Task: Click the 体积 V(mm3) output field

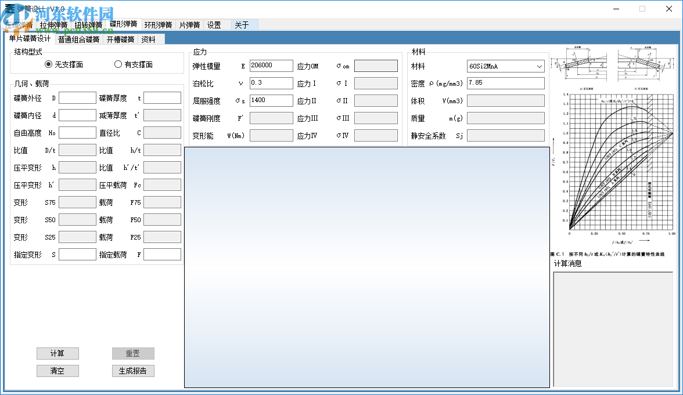Action: [506, 100]
